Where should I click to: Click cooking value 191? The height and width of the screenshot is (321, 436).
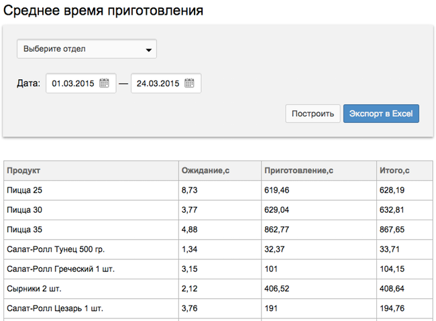click(x=271, y=308)
